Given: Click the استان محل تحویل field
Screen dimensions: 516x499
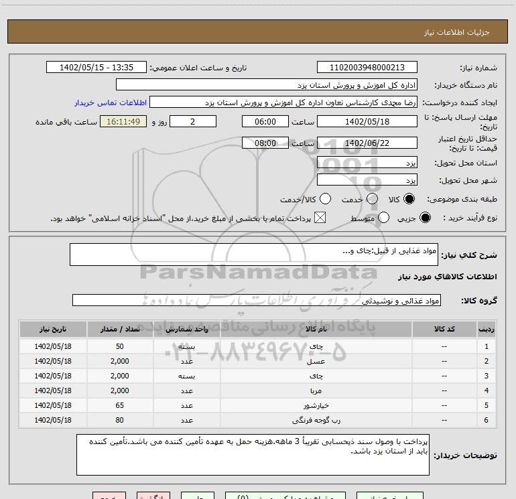Looking at the screenshot, I should [367, 163].
